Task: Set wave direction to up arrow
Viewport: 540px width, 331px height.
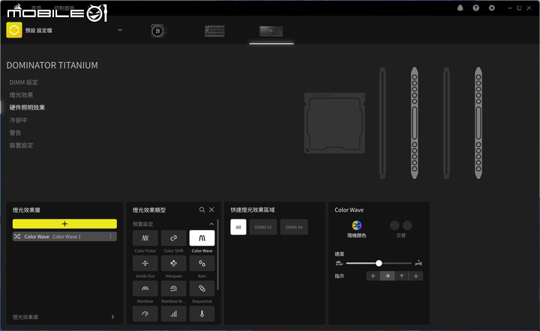Action: [x=401, y=276]
